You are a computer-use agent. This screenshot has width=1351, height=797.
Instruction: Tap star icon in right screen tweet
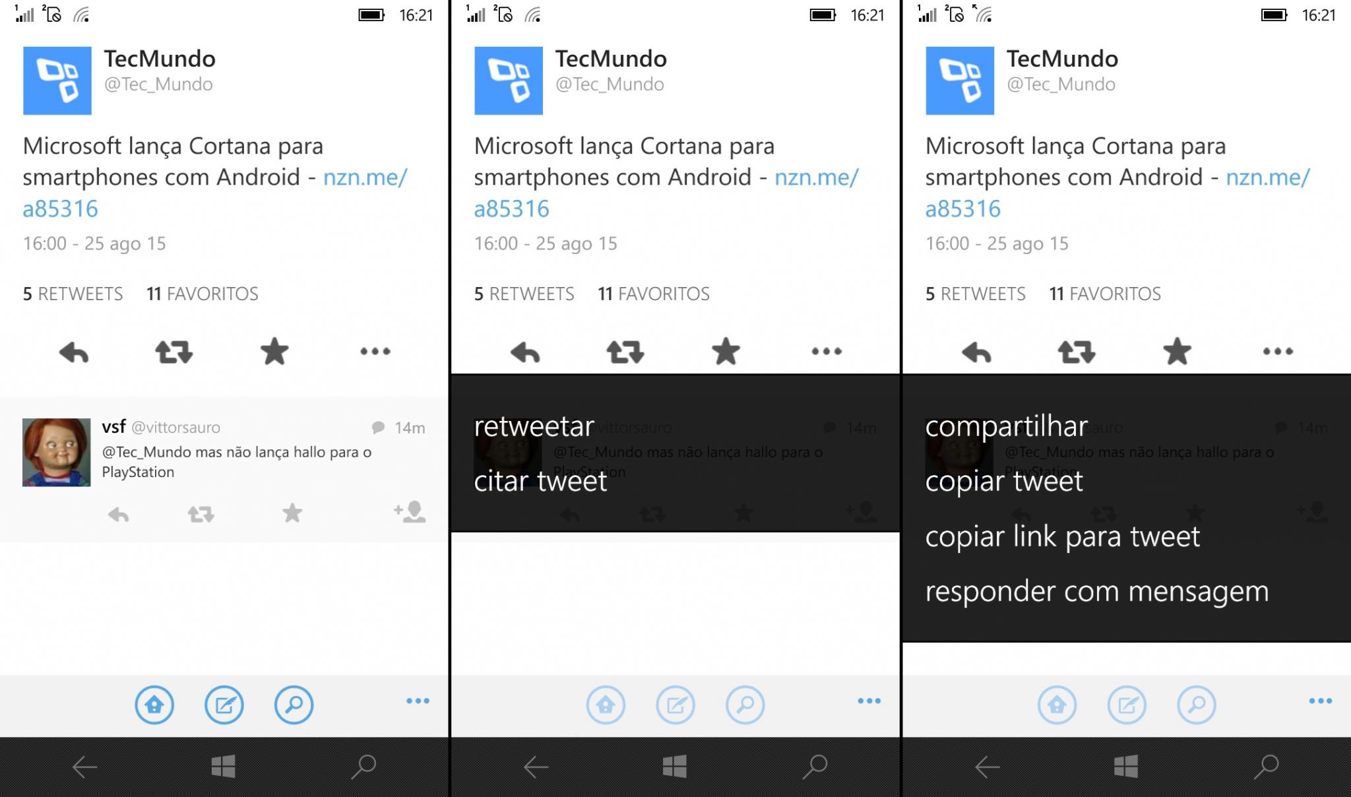click(x=1177, y=351)
